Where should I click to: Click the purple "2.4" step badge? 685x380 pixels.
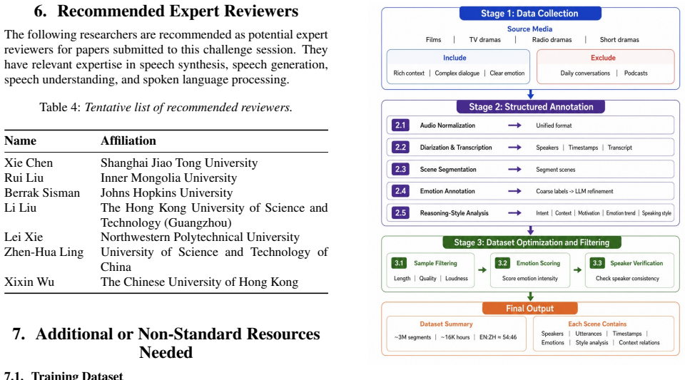pyautogui.click(x=400, y=190)
